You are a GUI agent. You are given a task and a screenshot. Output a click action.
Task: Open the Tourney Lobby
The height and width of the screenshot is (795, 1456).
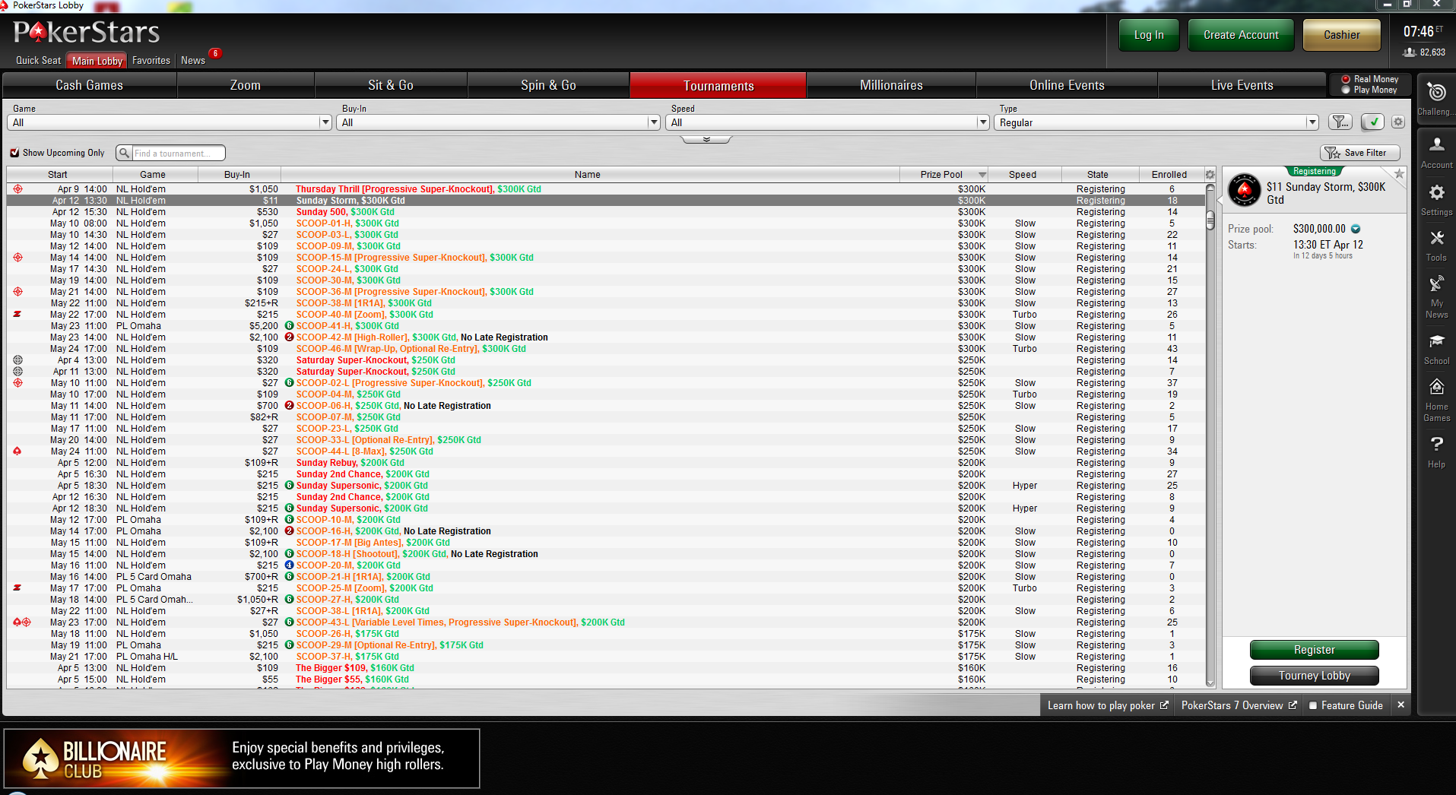tap(1314, 676)
